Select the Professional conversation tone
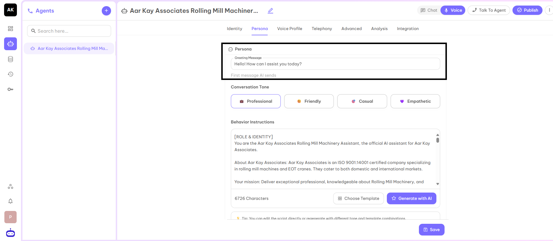The height and width of the screenshot is (241, 553). tap(256, 101)
